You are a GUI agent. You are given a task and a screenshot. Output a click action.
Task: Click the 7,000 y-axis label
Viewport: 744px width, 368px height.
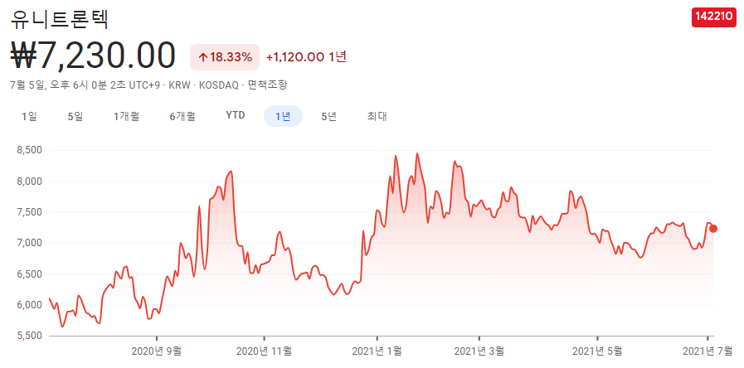[30, 244]
